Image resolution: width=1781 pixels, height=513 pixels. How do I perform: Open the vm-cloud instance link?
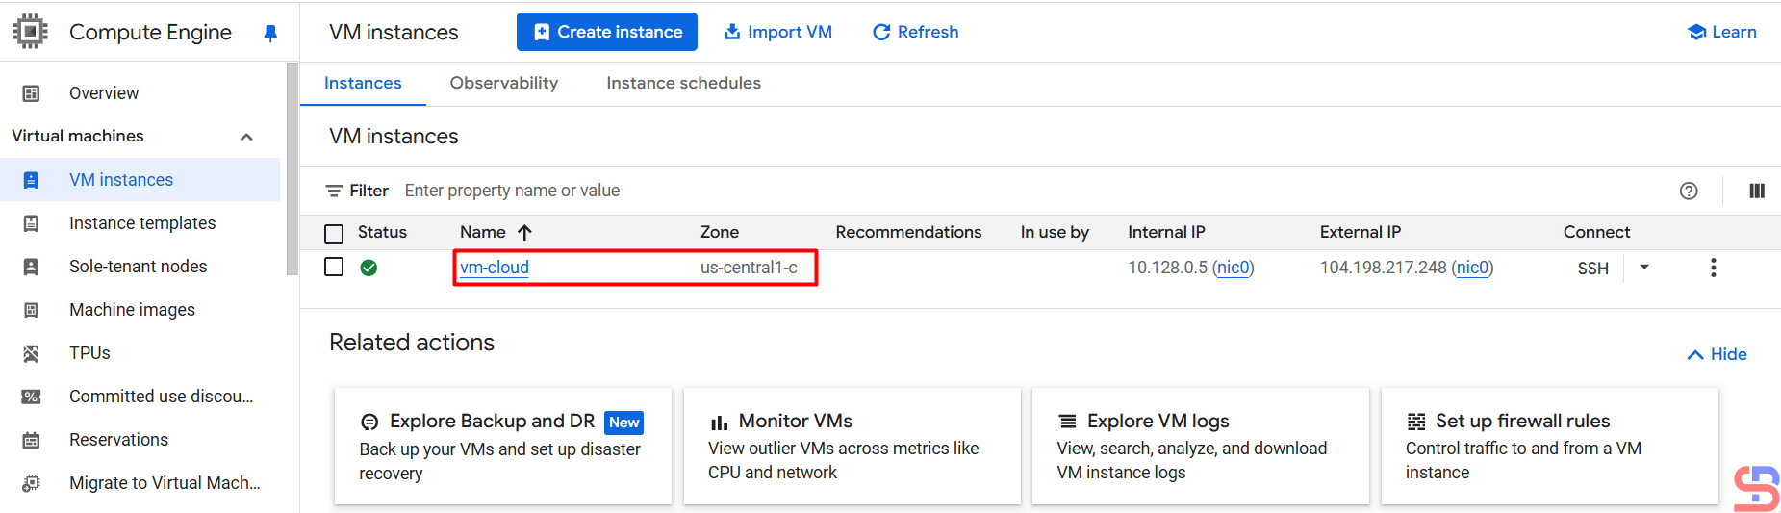pos(495,268)
